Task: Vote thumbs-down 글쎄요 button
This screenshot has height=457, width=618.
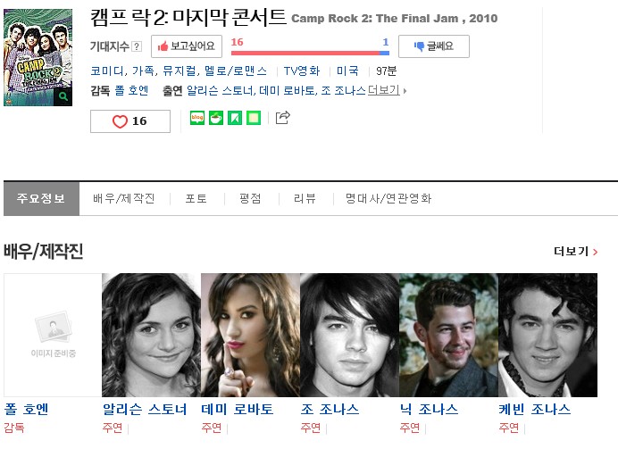Action: click(x=434, y=46)
